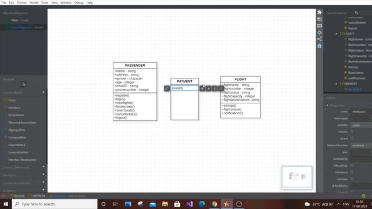Open the View menu

pos(54,2)
